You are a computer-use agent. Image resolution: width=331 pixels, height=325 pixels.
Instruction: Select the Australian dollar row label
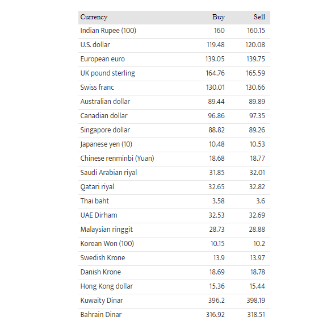pyautogui.click(x=105, y=102)
